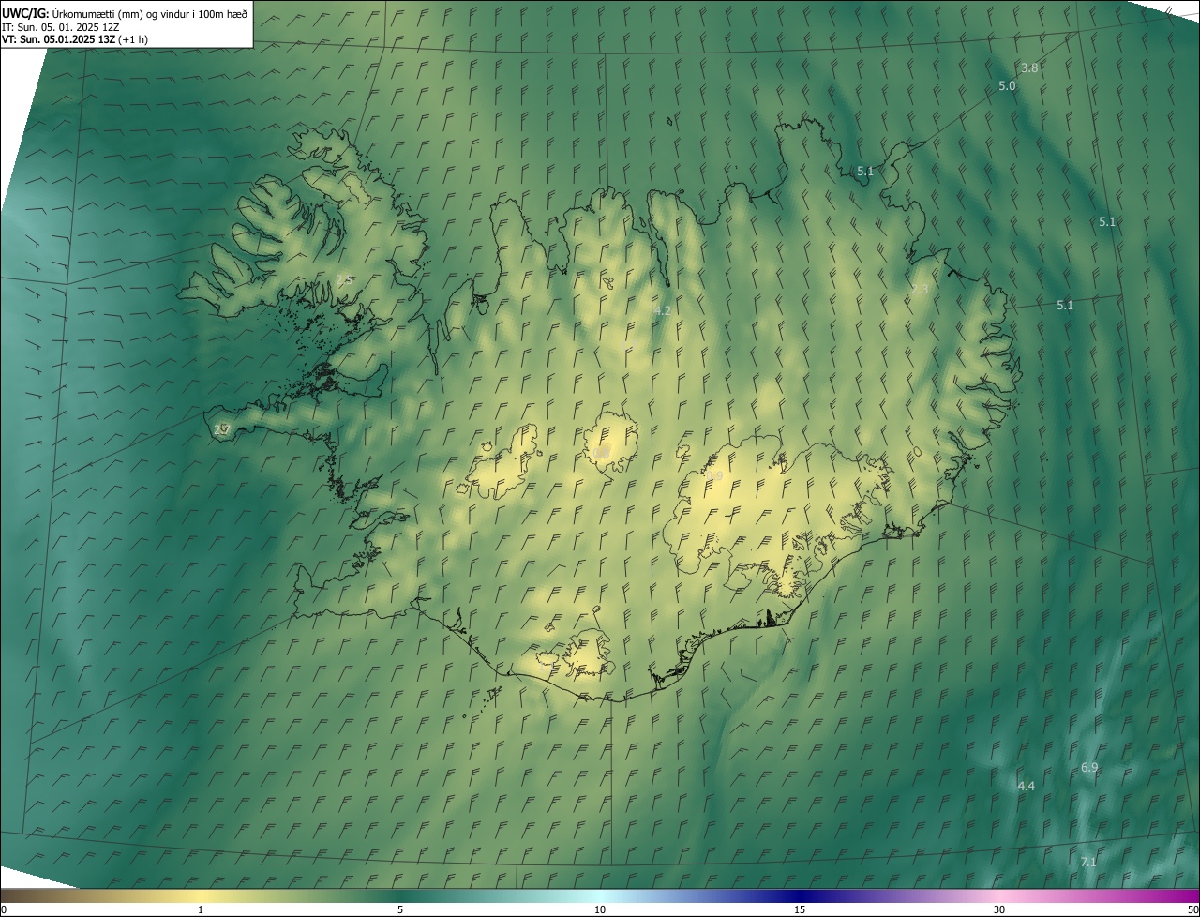Click the color scale label 15
Screen dimensions: 1200x917
pos(800,909)
